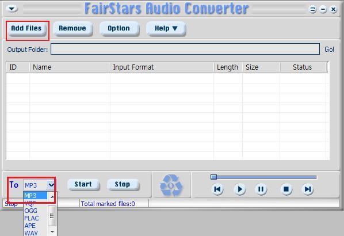The image size is (344, 236).
Task: Click the playback position slider handle
Action: pyautogui.click(x=213, y=177)
